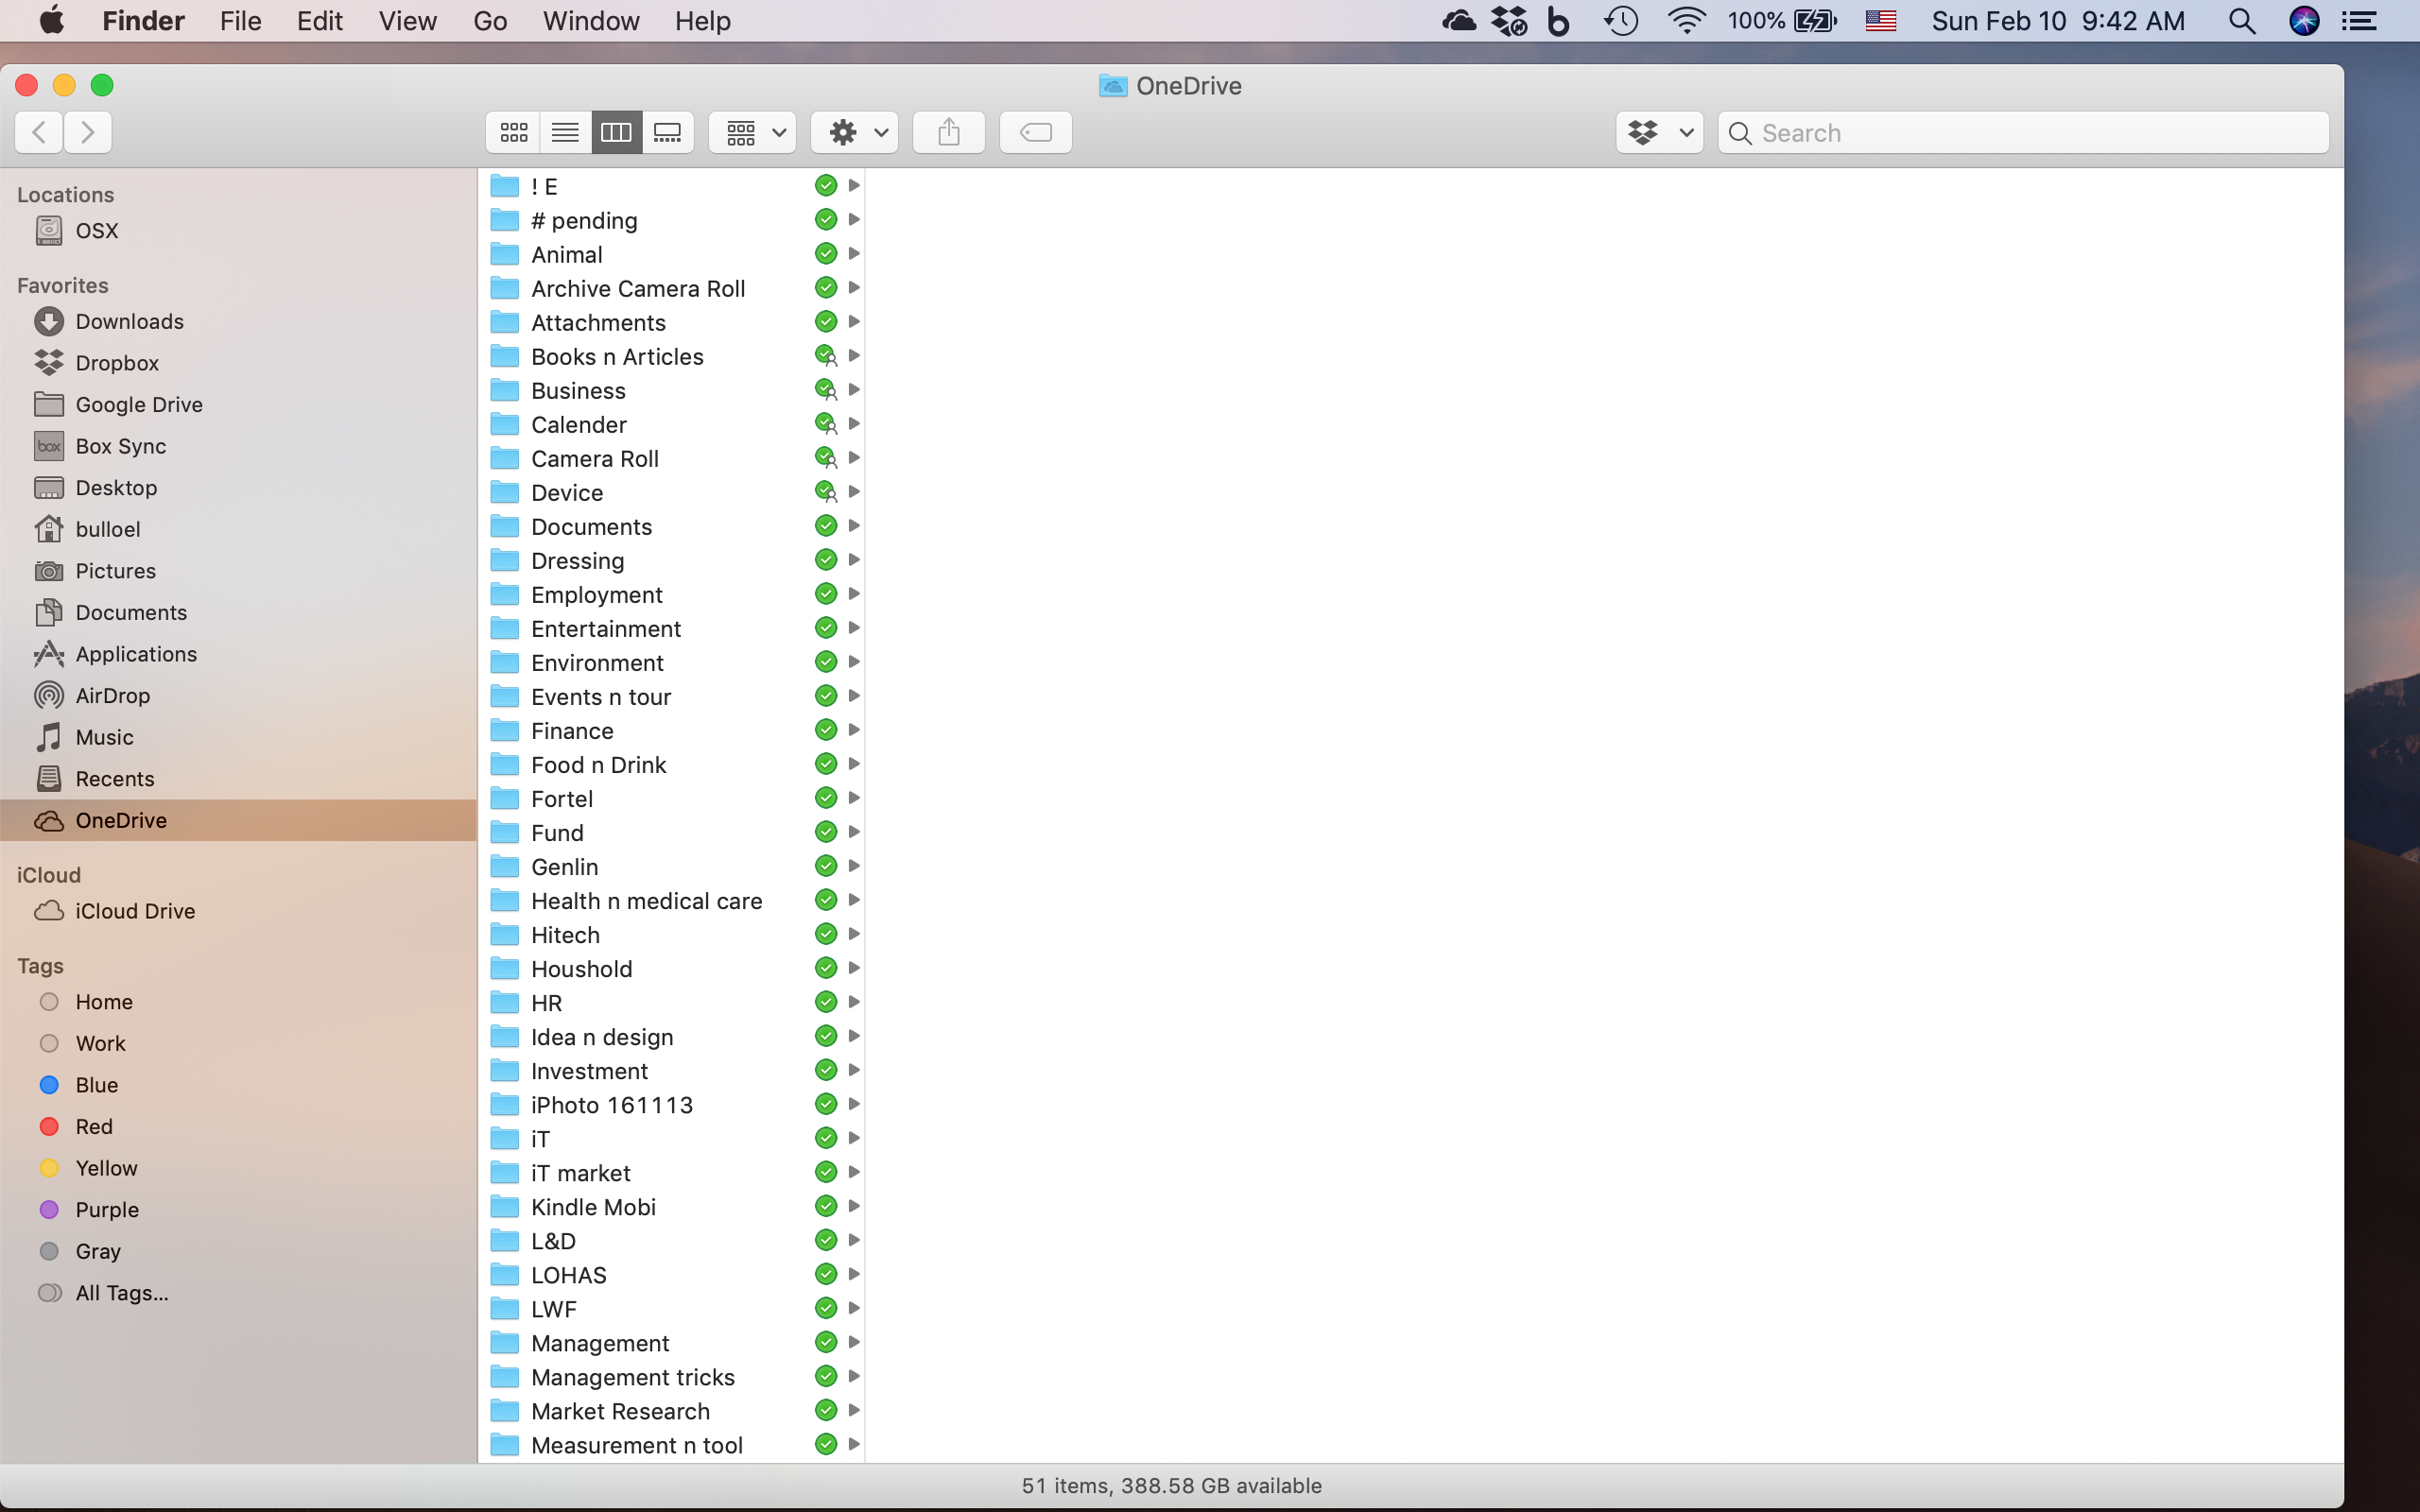The height and width of the screenshot is (1512, 2420).
Task: Expand the Kindle Mobi folder arrow
Action: 854,1206
